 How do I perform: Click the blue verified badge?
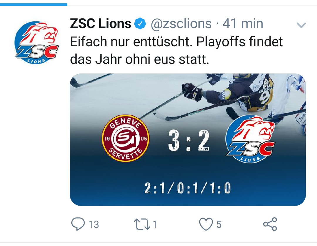[140, 24]
